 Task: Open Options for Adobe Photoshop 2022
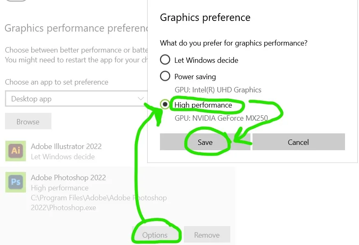click(x=155, y=235)
